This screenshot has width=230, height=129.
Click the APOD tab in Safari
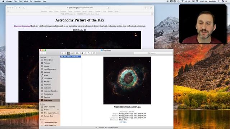[80, 14]
